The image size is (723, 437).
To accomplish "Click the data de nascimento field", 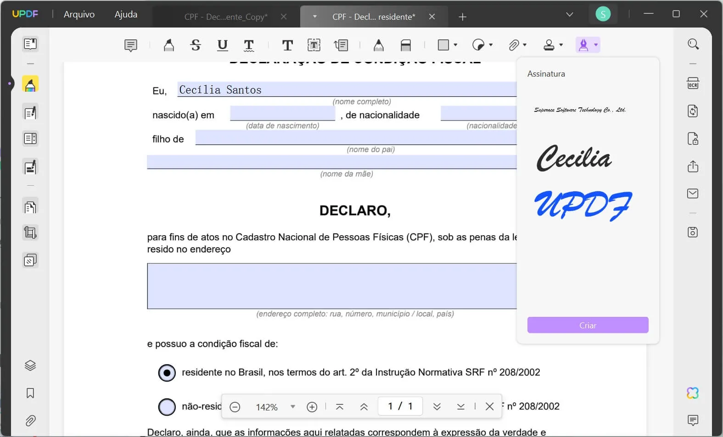I will [283, 113].
